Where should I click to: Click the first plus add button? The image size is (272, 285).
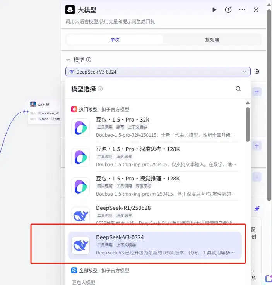257,92
